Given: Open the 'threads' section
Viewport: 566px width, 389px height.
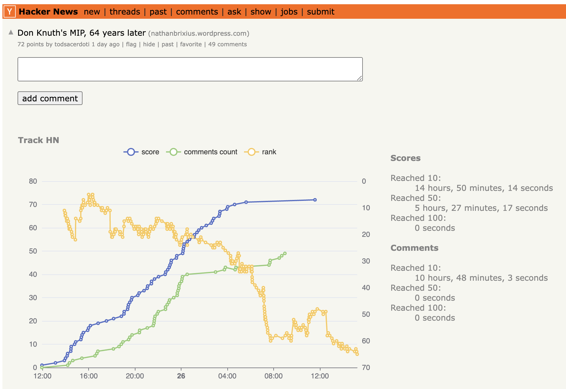Looking at the screenshot, I should 125,11.
